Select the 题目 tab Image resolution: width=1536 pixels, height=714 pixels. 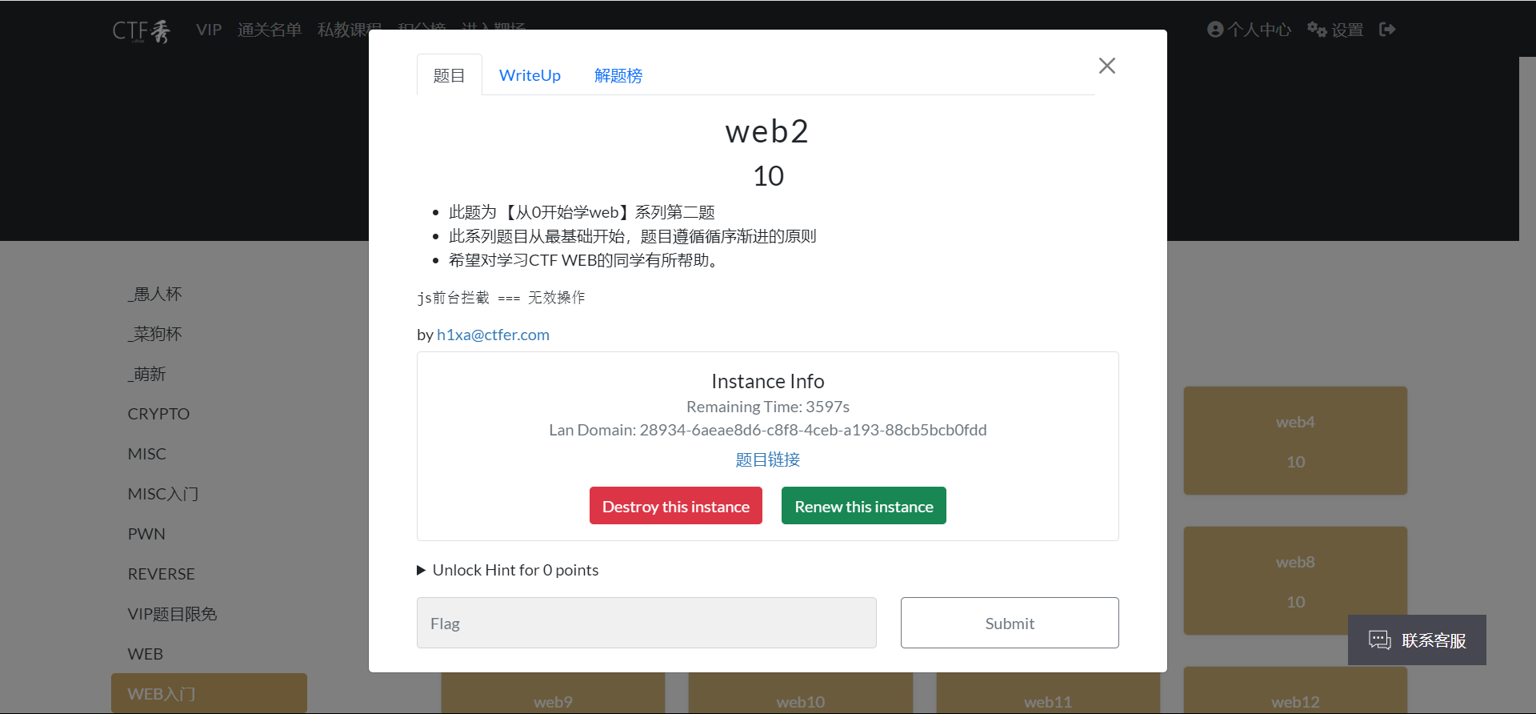click(449, 75)
